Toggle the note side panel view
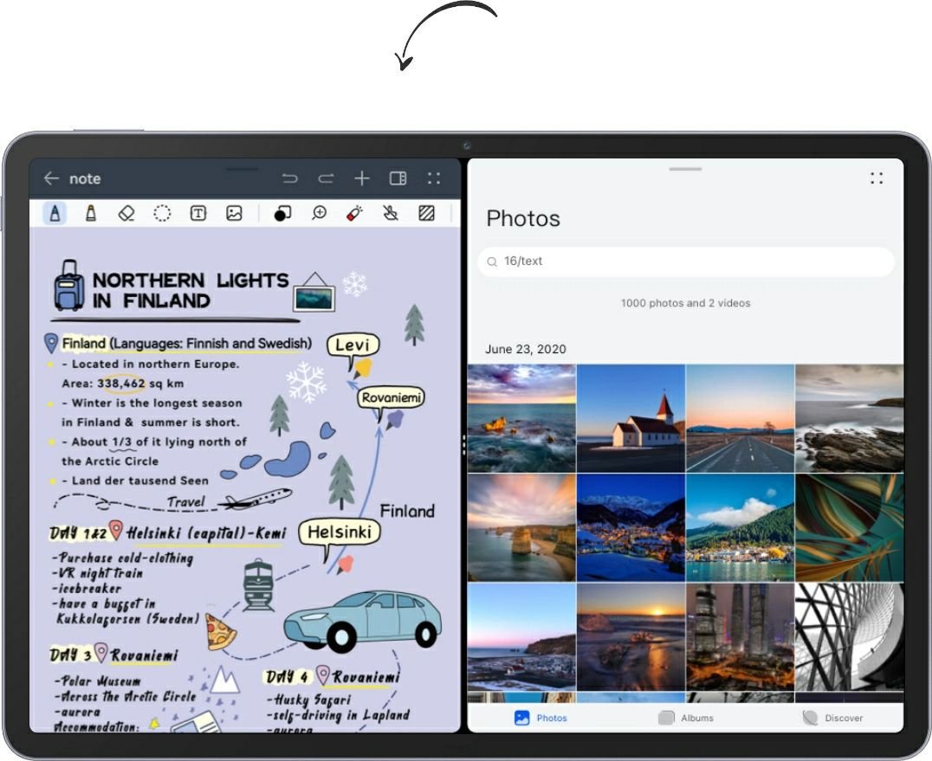The image size is (932, 761). pyautogui.click(x=398, y=178)
